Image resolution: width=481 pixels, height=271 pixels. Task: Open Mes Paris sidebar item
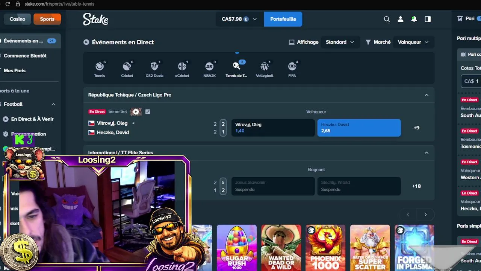coord(15,71)
